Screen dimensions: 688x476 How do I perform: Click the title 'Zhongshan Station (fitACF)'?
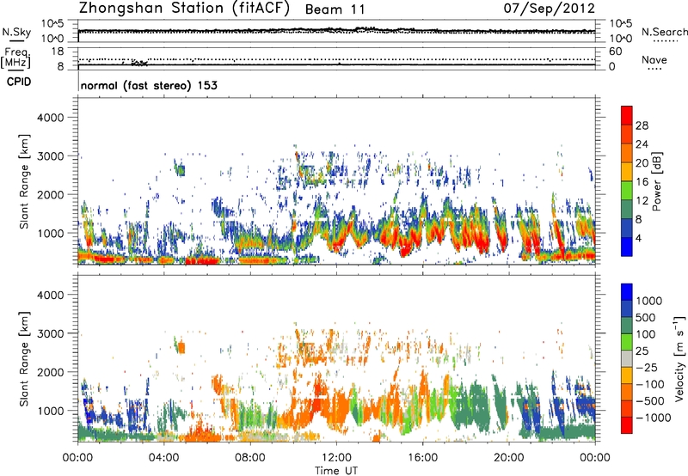tap(184, 9)
